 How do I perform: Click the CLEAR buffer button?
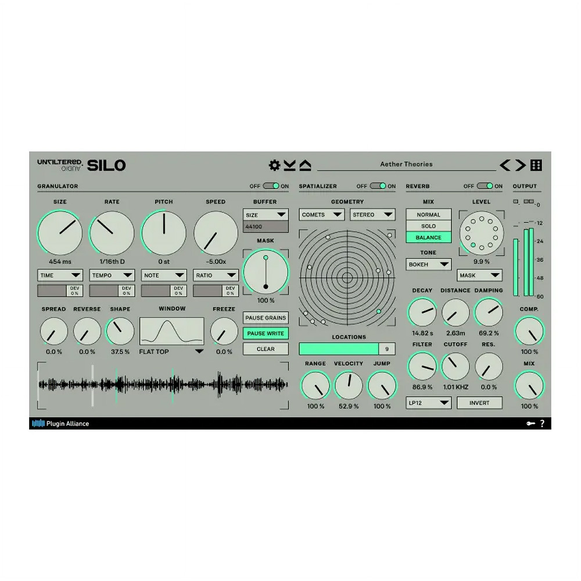click(266, 349)
